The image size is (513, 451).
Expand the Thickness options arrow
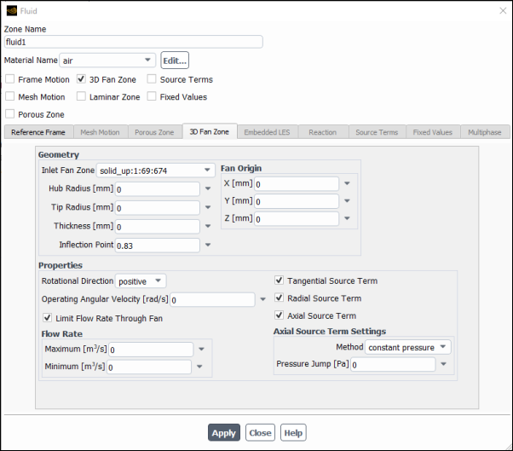pos(208,226)
